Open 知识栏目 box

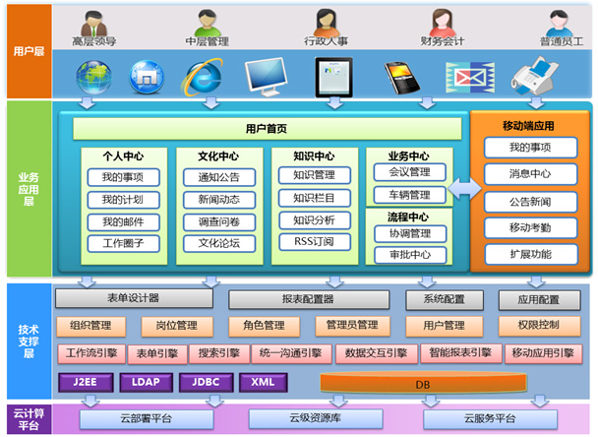point(315,198)
